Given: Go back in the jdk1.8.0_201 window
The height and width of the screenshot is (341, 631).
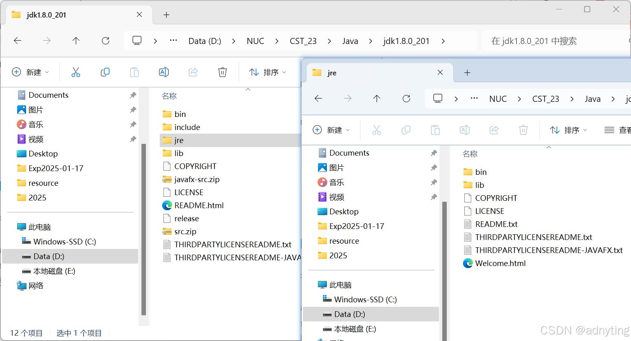Looking at the screenshot, I should pos(18,40).
